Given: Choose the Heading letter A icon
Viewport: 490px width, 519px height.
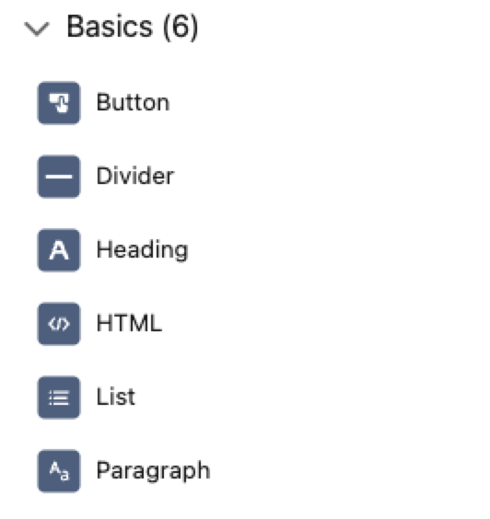Looking at the screenshot, I should click(59, 250).
